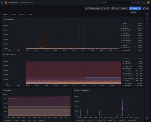Switch to the Storage tab

[x=13, y=14]
